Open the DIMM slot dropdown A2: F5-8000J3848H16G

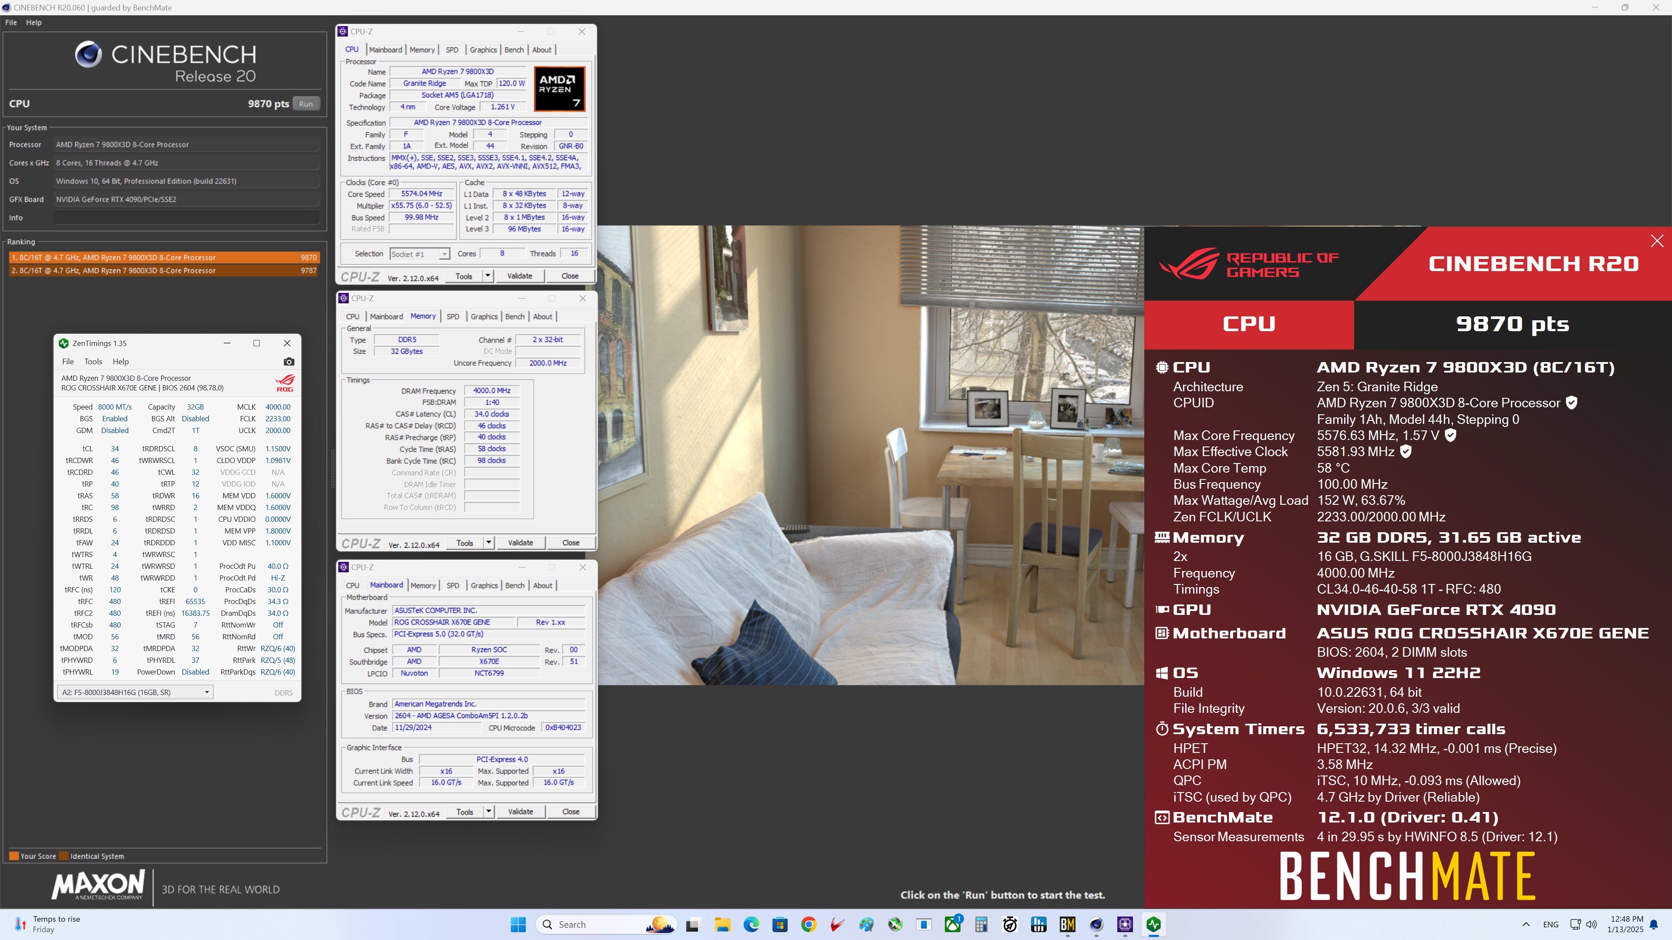tap(135, 692)
